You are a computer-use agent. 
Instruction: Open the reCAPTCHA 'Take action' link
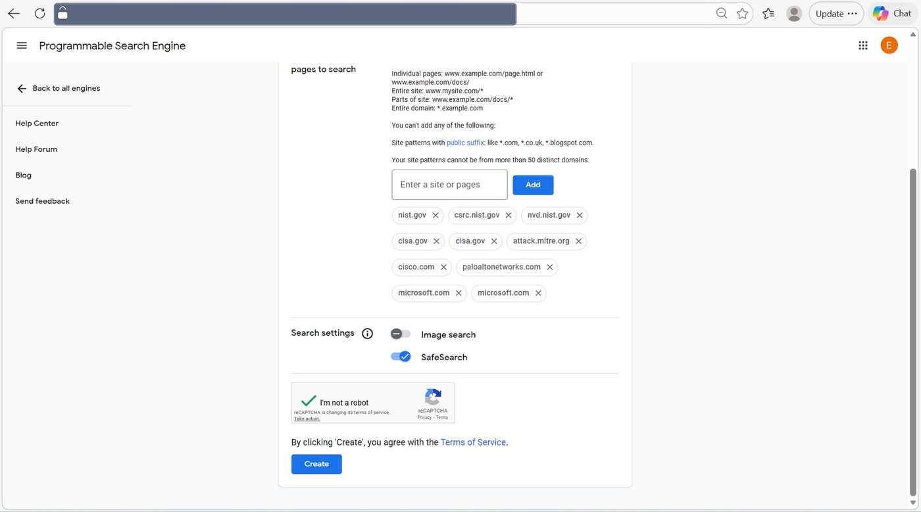tap(307, 419)
